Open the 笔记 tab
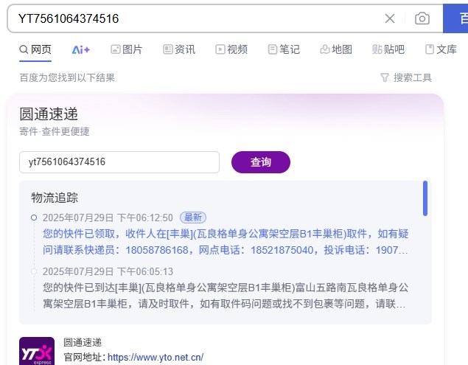This screenshot has width=468, height=365. click(x=284, y=49)
